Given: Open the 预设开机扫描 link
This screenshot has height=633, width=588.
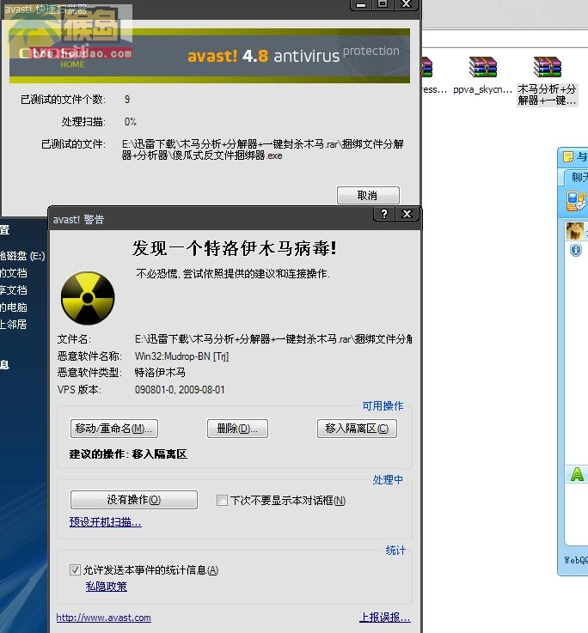Looking at the screenshot, I should tap(106, 522).
